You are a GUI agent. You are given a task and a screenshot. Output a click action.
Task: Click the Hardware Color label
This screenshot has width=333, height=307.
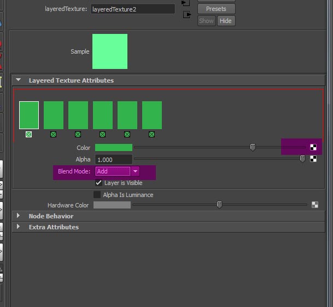point(68,205)
